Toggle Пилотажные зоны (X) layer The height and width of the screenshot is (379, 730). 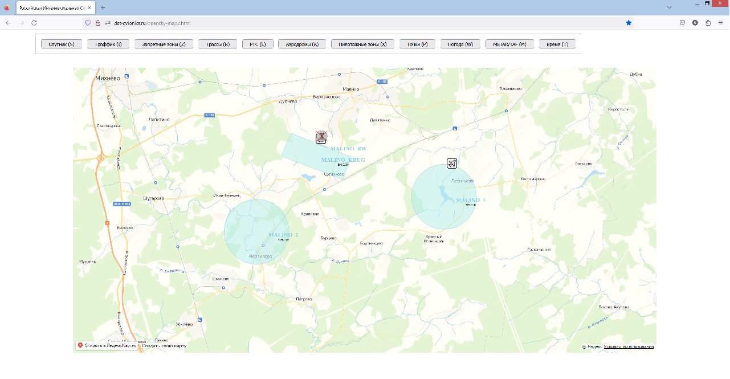(x=362, y=44)
